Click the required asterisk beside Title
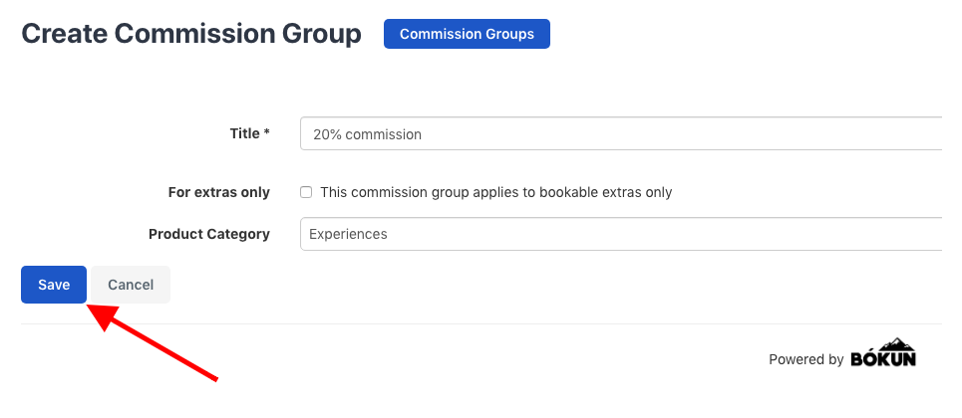The image size is (962, 418). tap(267, 131)
